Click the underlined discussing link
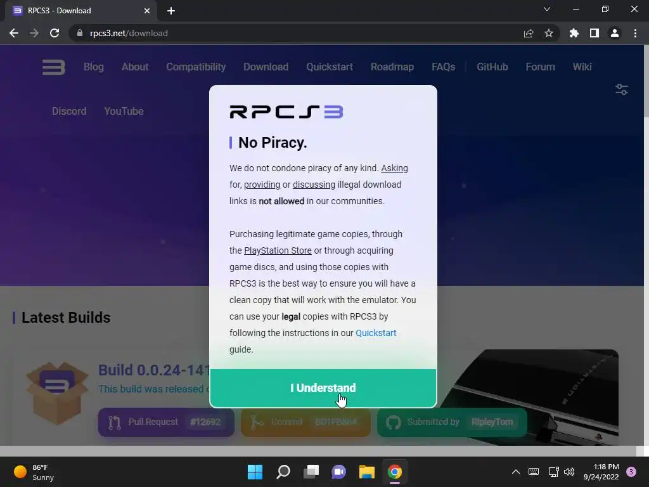This screenshot has height=487, width=649. 314,185
